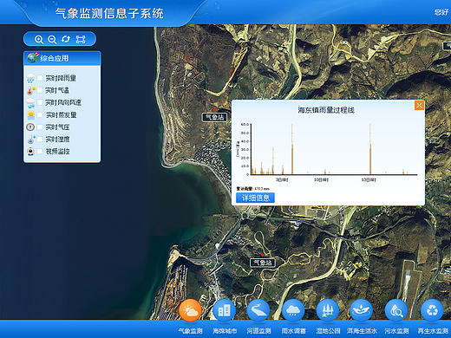Click the barometer icon for 实时气压
451x338 pixels.
click(x=30, y=127)
